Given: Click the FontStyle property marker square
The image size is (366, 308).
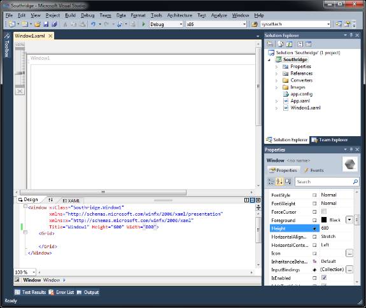Looking at the screenshot, I should 314,195.
